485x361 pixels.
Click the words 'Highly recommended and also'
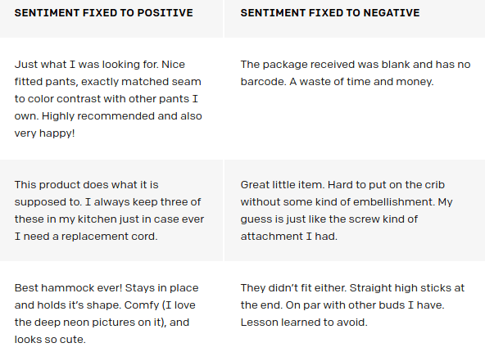click(121, 116)
